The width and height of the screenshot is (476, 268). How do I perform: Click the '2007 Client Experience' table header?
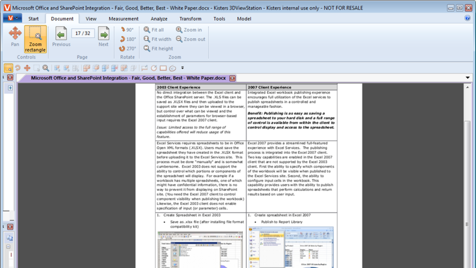coord(269,87)
